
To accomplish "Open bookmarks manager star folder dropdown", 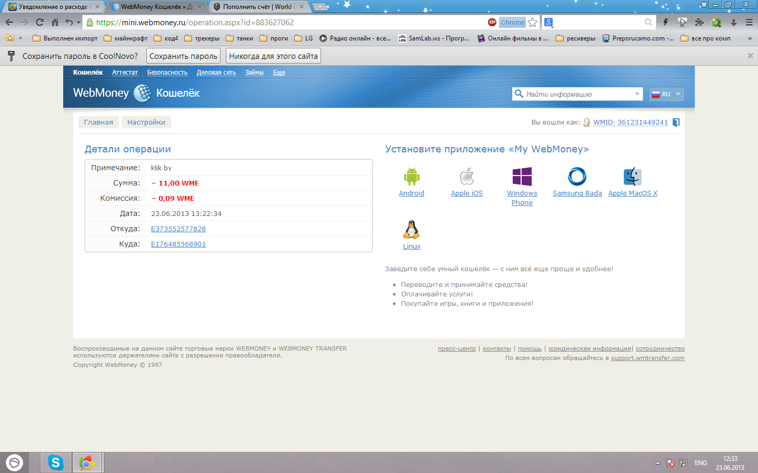I will click(x=14, y=38).
